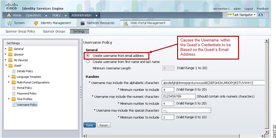The height and width of the screenshot is (138, 276).
Task: Click the Web Portal Management icon
Action: (126, 23)
